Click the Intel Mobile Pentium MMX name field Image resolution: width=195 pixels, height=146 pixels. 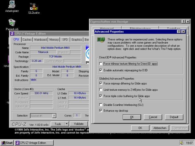tap(55, 48)
